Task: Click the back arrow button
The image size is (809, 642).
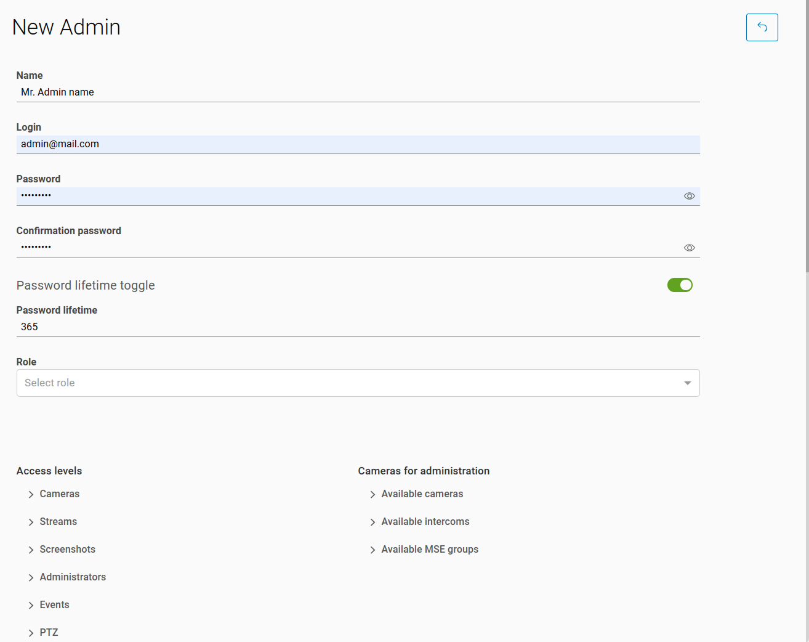Action: click(762, 27)
